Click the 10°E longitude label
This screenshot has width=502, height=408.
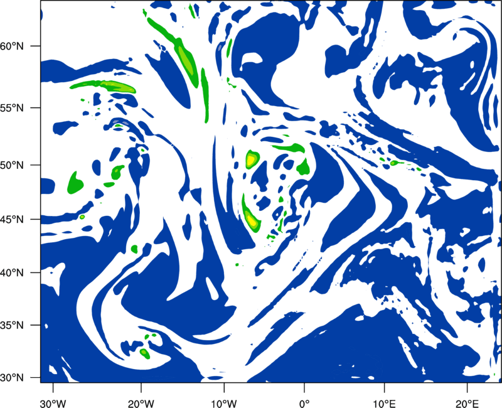pyautogui.click(x=384, y=404)
